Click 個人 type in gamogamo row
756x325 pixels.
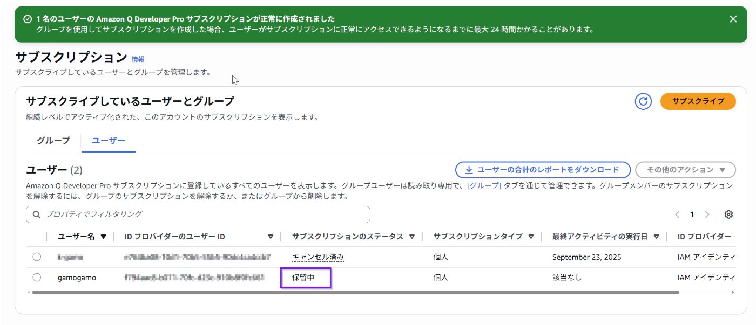(441, 278)
